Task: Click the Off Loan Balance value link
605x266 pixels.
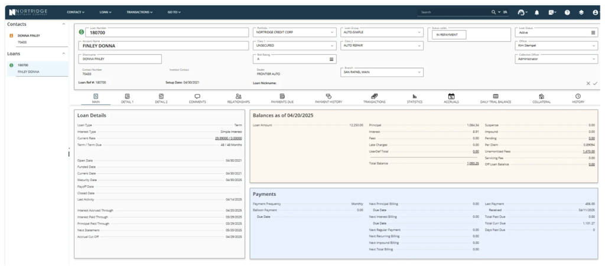Action: pyautogui.click(x=591, y=165)
